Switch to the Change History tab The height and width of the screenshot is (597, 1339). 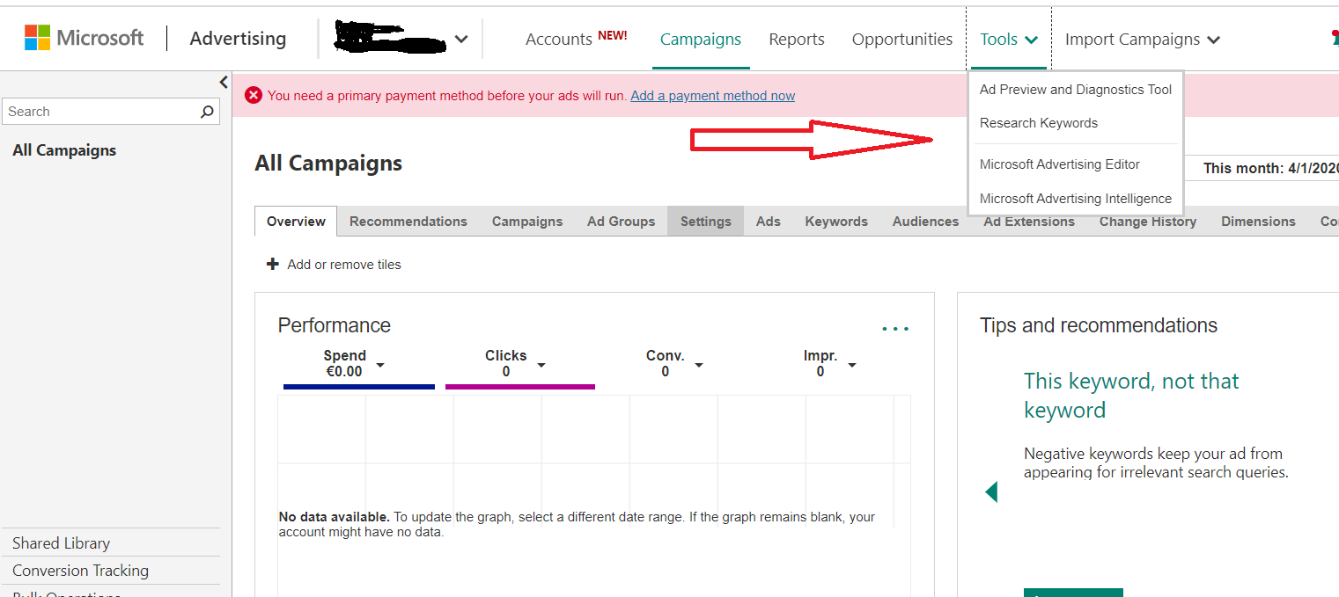click(1148, 222)
